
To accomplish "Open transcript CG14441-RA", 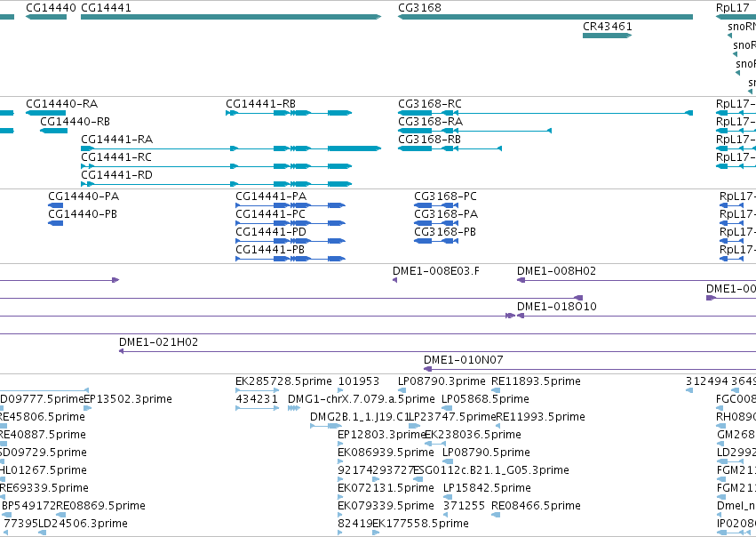I will pyautogui.click(x=116, y=139).
